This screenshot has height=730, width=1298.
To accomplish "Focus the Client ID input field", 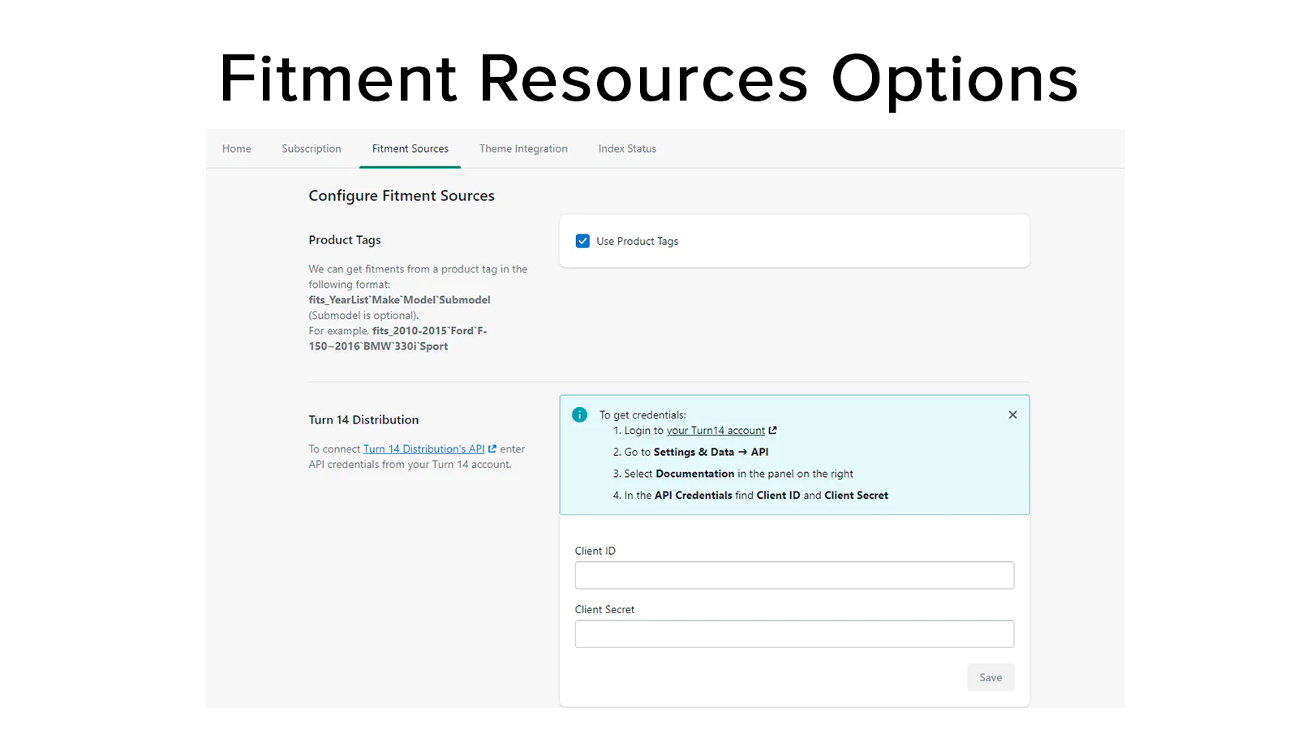I will 794,575.
